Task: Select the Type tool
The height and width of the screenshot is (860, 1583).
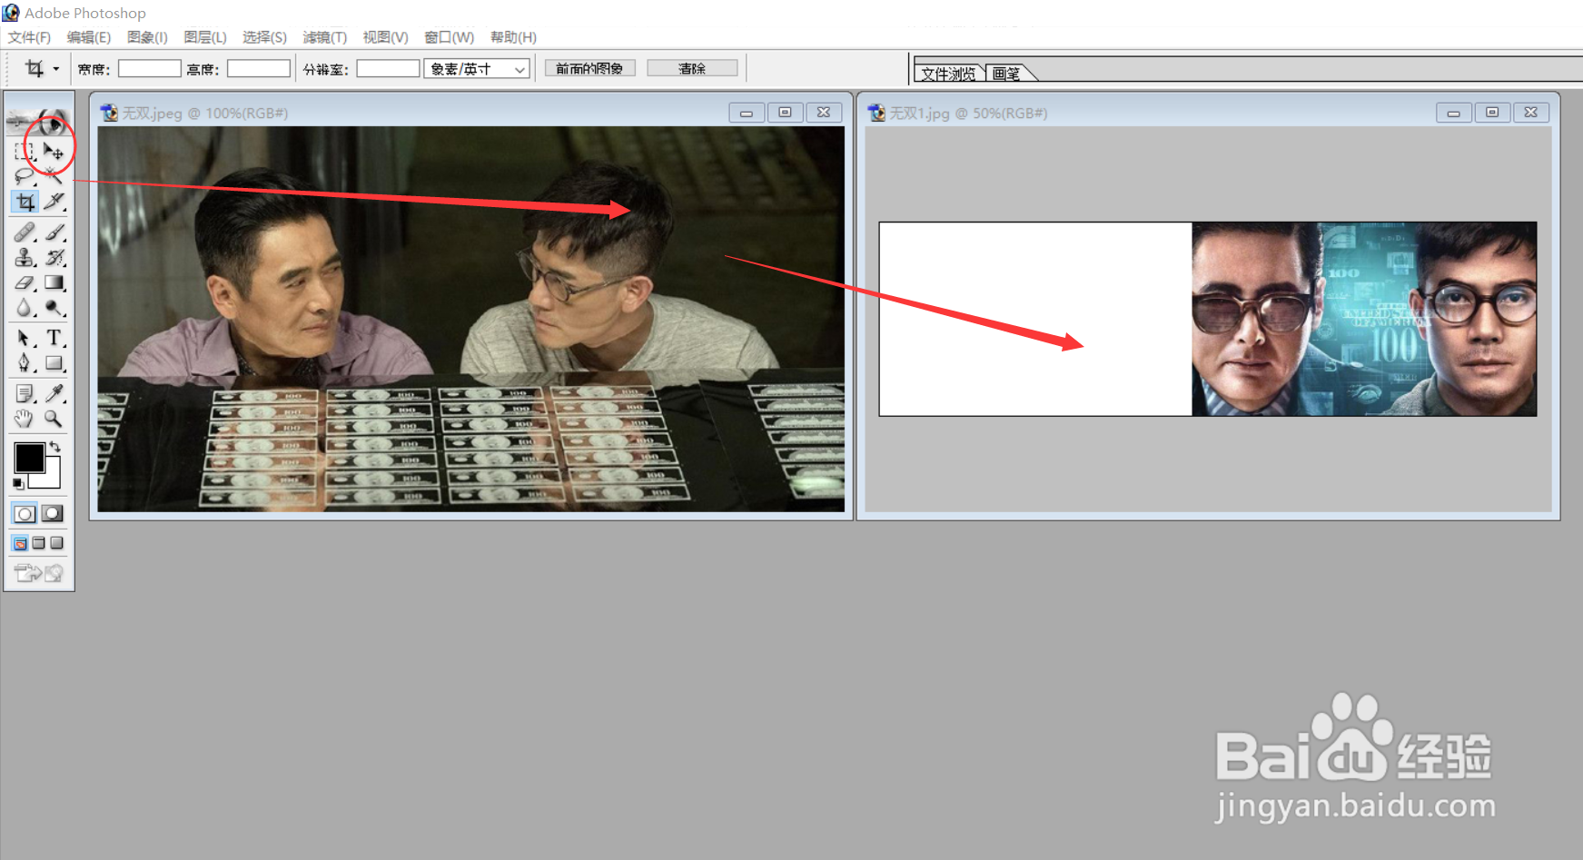Action: (54, 338)
